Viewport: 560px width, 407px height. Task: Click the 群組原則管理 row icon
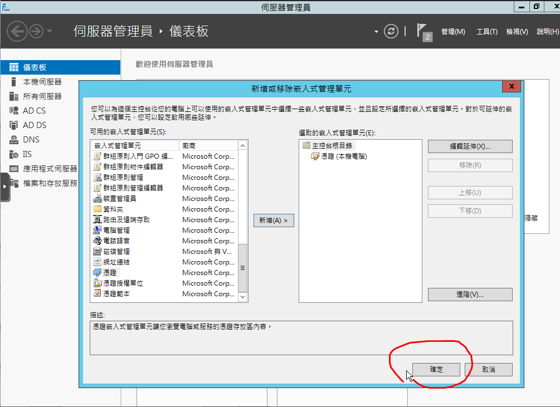(97, 177)
